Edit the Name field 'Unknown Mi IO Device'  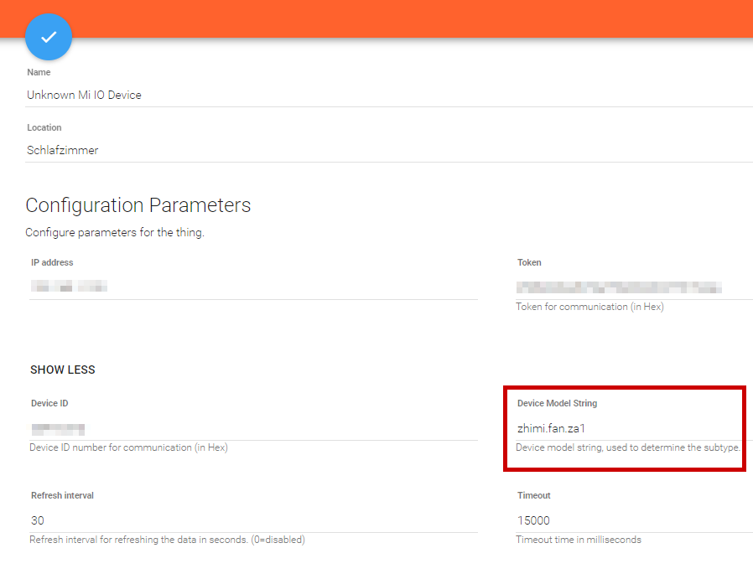(x=389, y=95)
